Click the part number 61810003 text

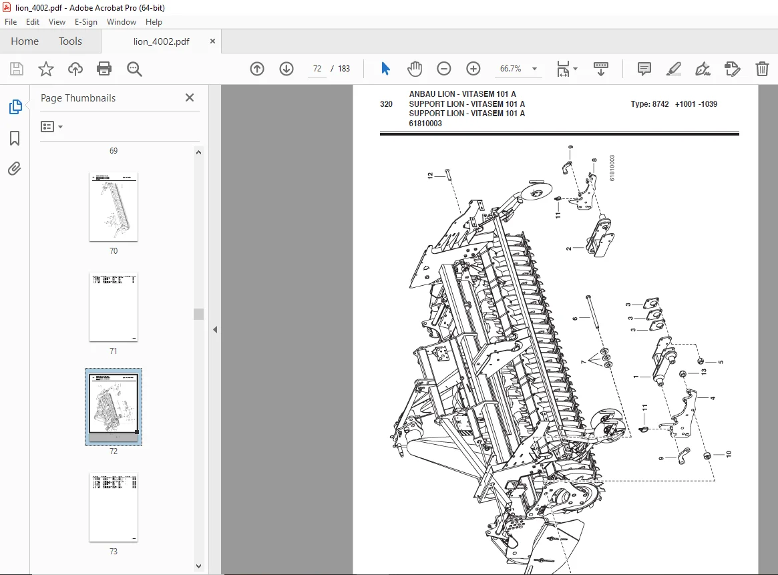pos(425,124)
